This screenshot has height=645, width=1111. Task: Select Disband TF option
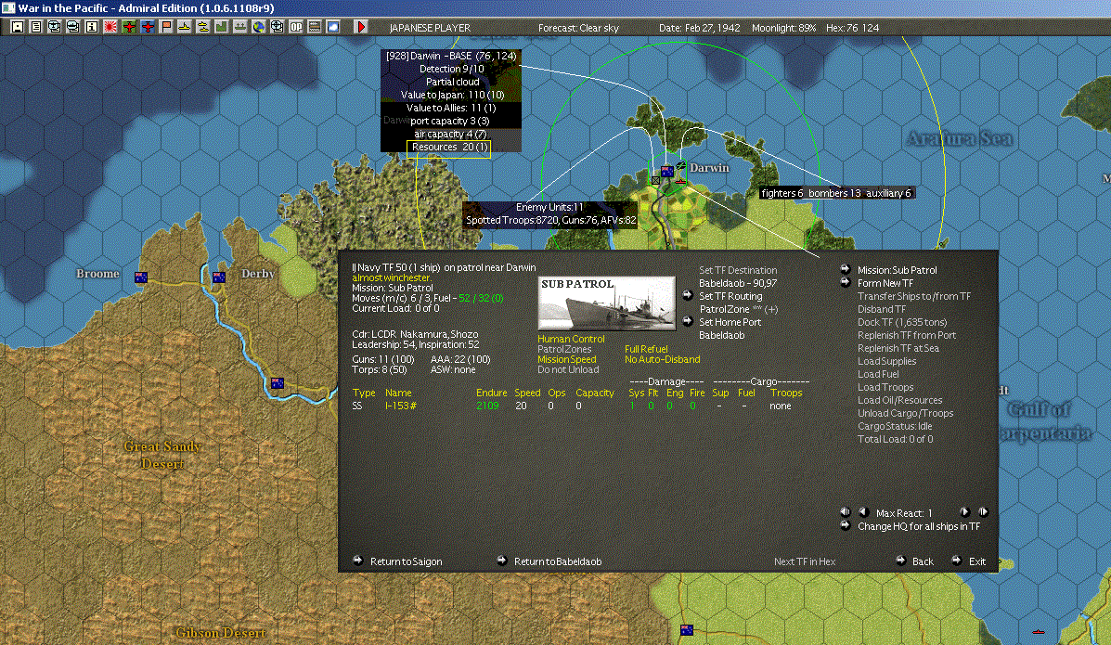pyautogui.click(x=882, y=309)
